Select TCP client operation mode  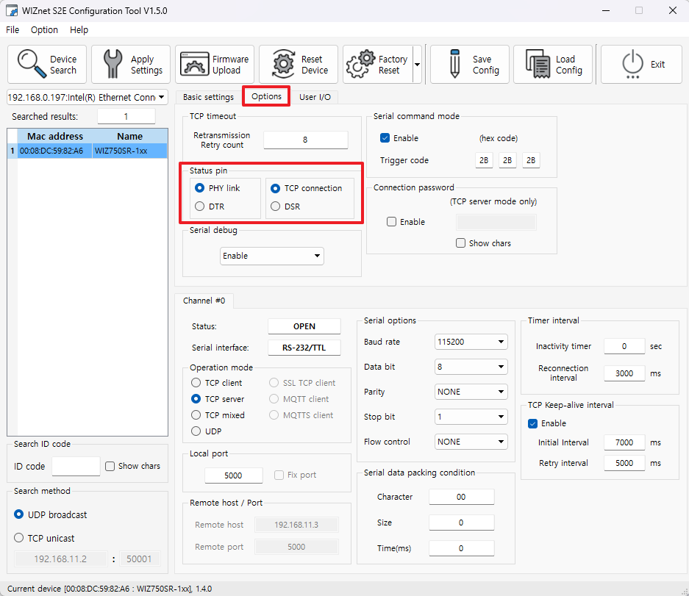[217, 383]
